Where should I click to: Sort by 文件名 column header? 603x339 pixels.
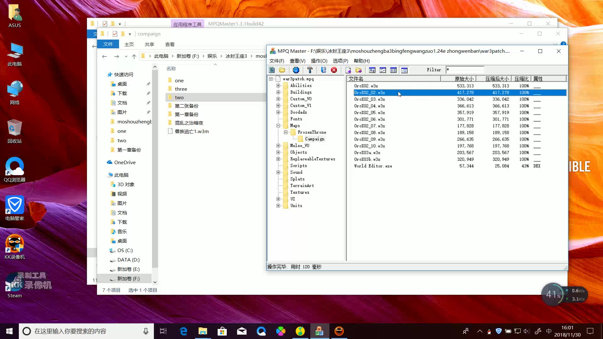(394, 79)
